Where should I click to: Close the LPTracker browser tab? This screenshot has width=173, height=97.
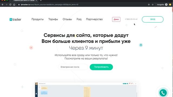tap(36, 1)
